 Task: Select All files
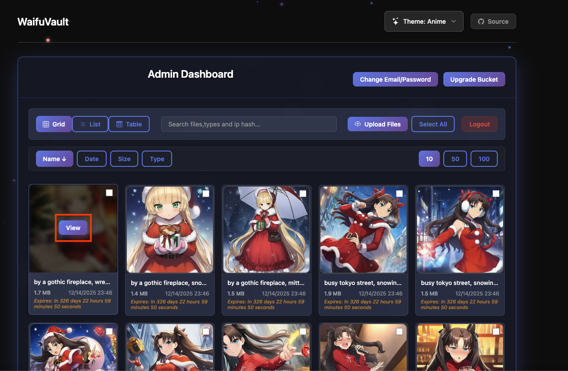pos(433,124)
